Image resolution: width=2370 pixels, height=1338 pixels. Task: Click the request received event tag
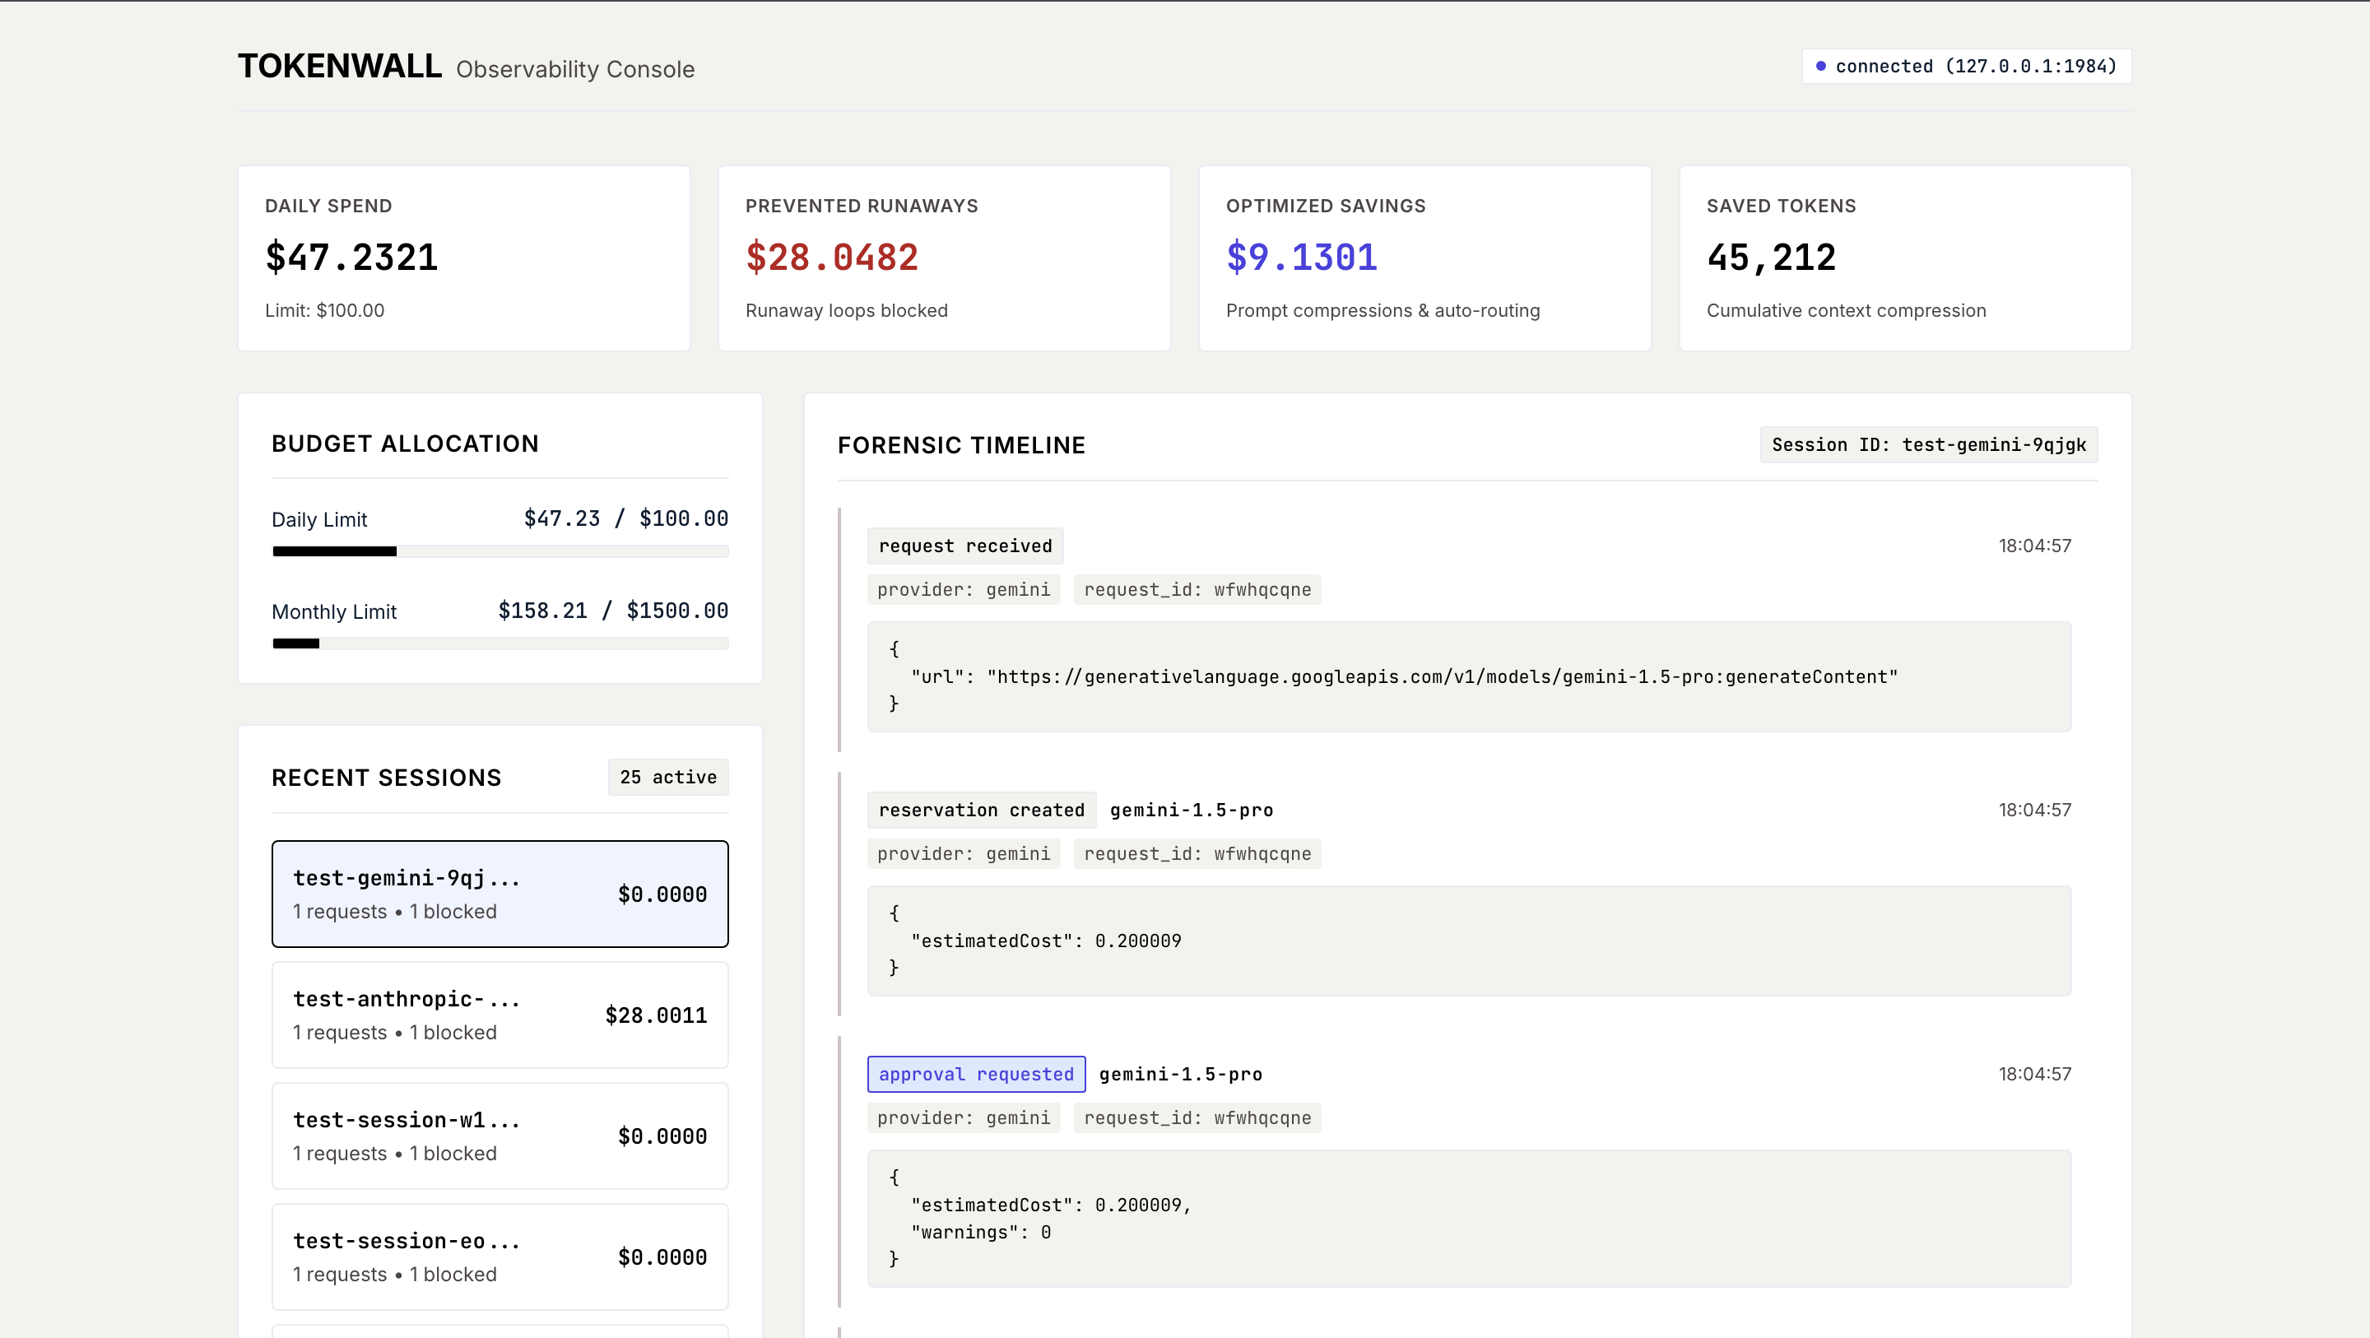965,546
